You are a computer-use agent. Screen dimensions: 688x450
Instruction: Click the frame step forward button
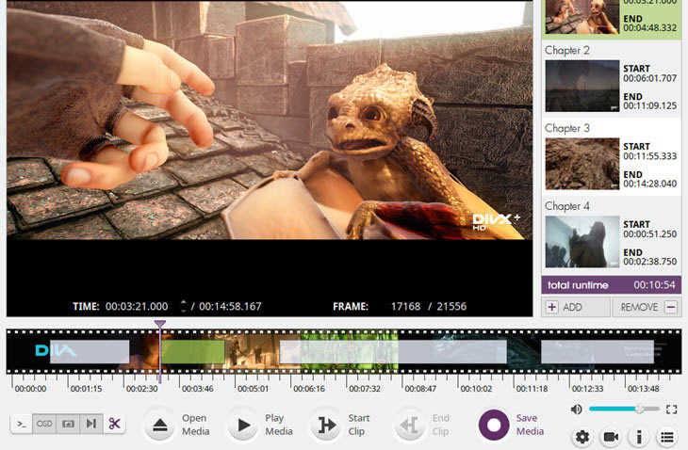91,424
